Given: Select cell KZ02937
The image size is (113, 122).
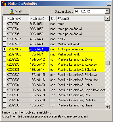Looking at the screenshot, I should (x=18, y=100).
